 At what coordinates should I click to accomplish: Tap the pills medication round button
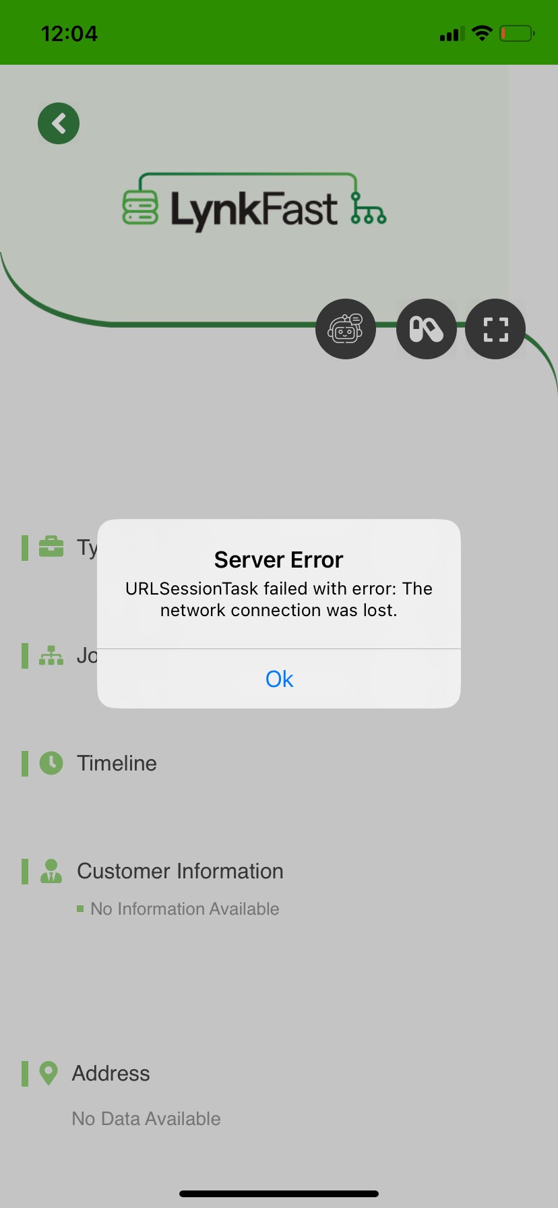[427, 329]
